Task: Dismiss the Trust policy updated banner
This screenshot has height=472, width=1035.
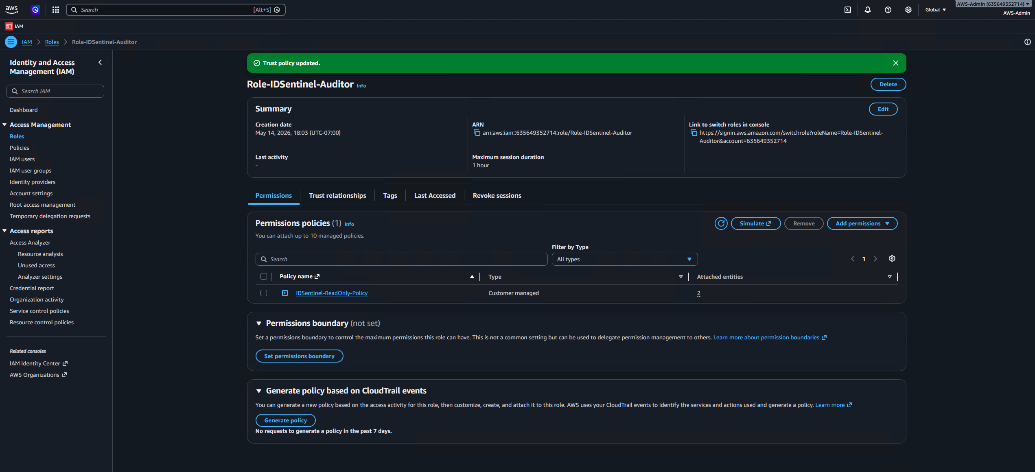Action: click(895, 63)
